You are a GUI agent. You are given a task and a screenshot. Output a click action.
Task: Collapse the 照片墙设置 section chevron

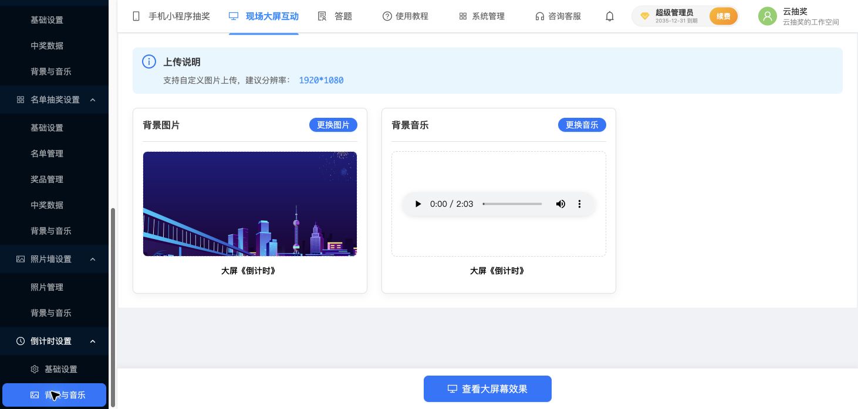93,259
